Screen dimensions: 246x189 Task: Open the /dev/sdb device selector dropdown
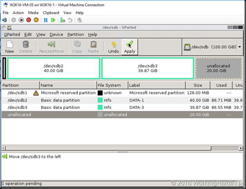240,47
